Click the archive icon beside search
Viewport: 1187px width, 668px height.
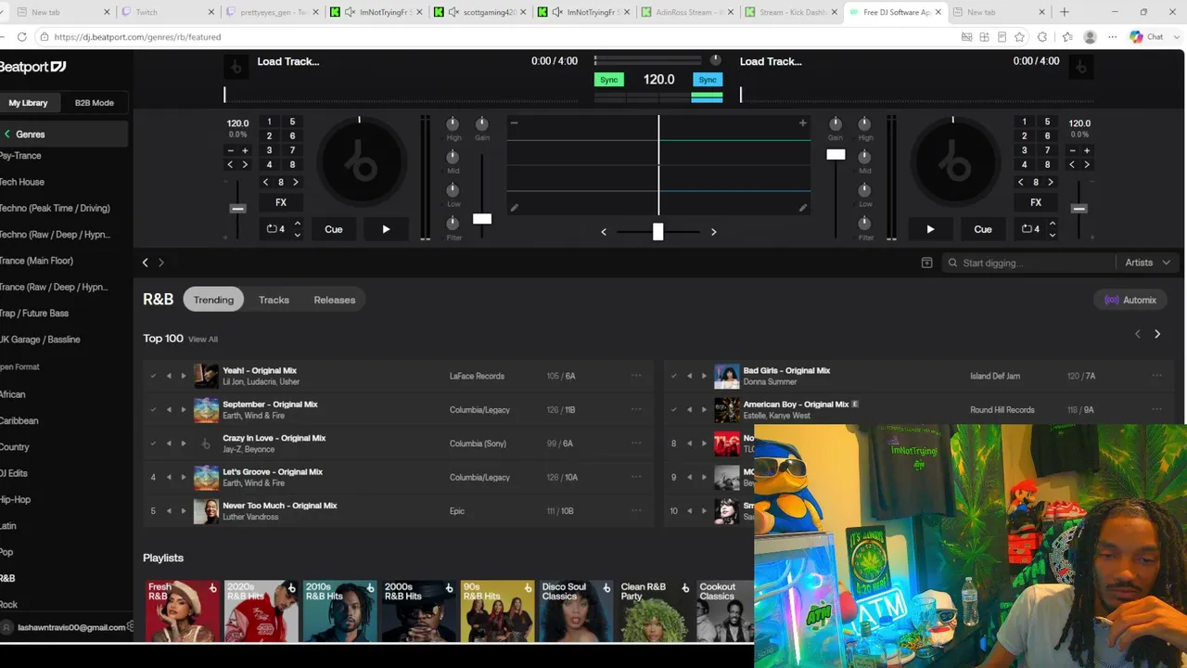tap(926, 263)
